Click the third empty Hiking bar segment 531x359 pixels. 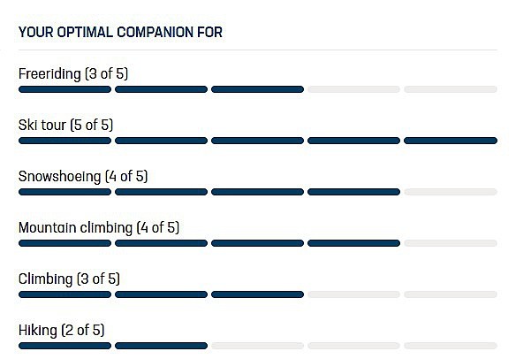[x=257, y=346]
